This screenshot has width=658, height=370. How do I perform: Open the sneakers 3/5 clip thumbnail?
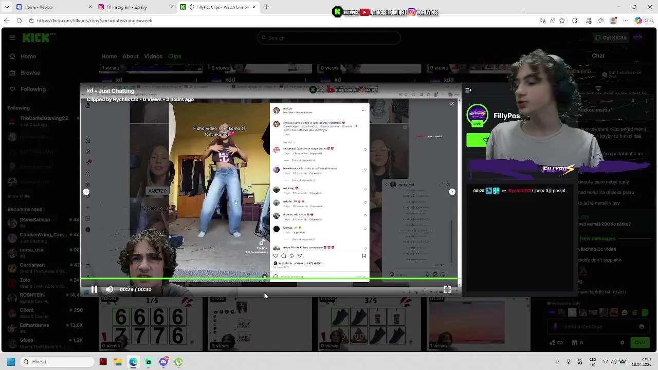click(x=369, y=324)
